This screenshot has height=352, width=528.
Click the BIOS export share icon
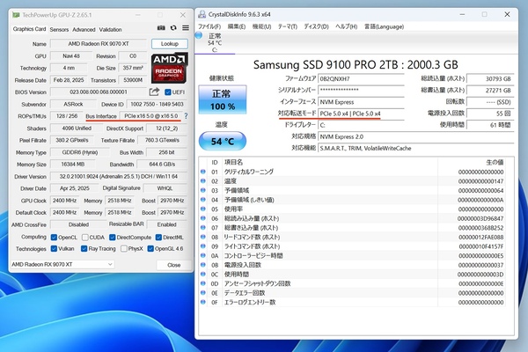(154, 91)
